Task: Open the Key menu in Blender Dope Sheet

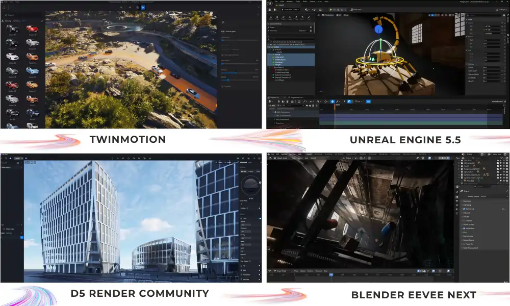Action: click(x=325, y=271)
